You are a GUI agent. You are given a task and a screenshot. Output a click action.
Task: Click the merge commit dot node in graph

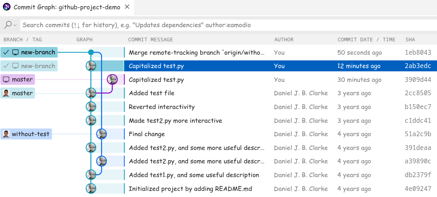(x=91, y=52)
